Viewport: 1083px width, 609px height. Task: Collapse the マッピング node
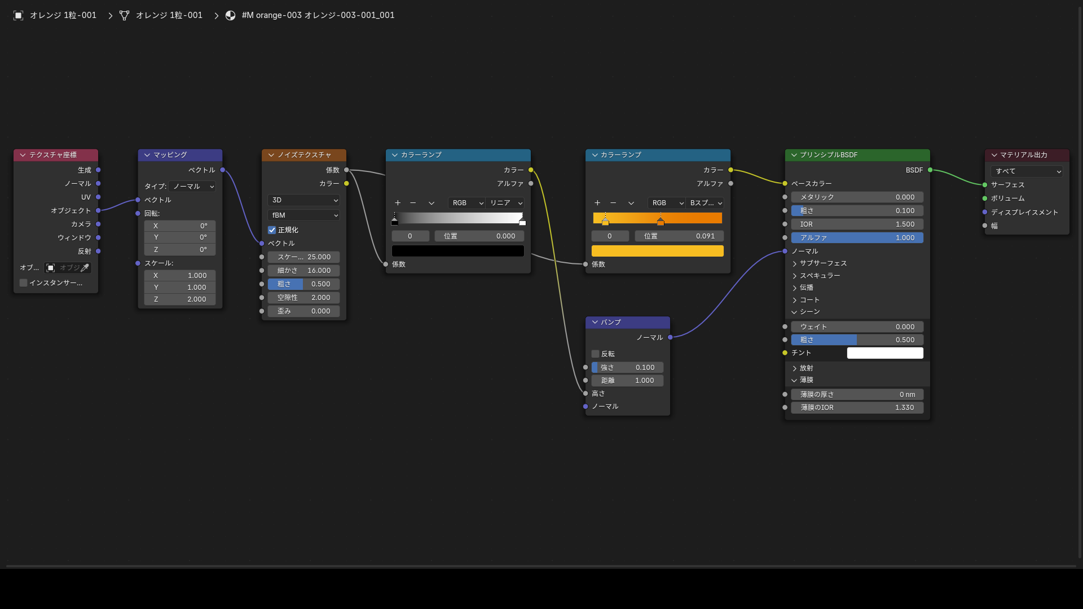147,155
